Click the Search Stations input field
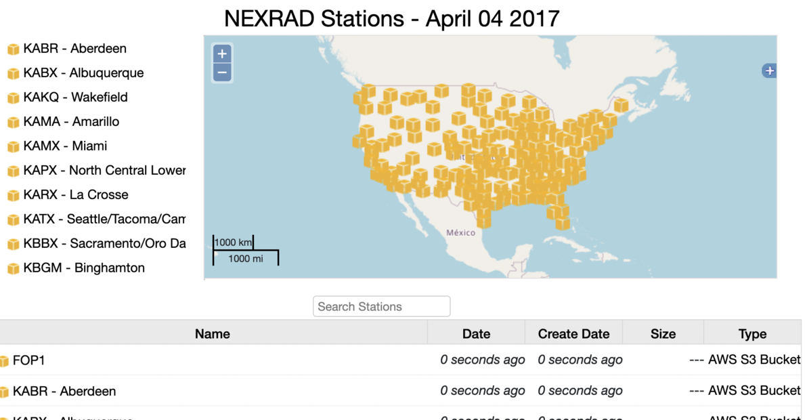Screen dimensions: 807x420 [x=381, y=307]
